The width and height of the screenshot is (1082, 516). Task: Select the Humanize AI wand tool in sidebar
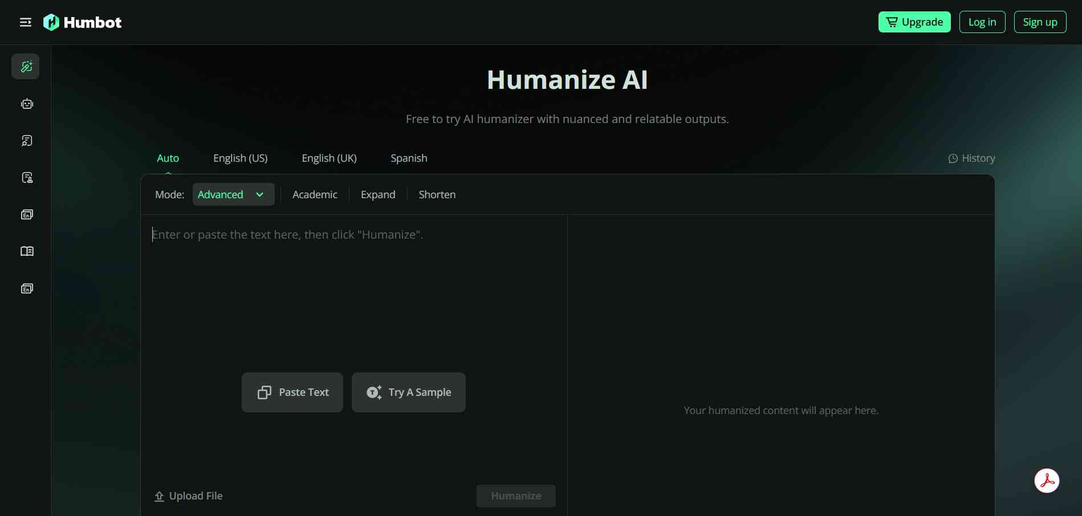(x=26, y=66)
